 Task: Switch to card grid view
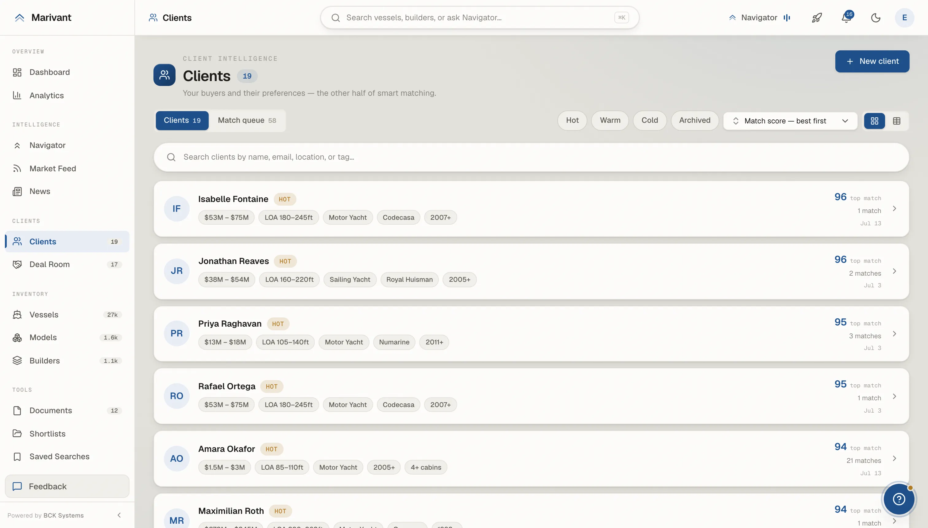click(874, 121)
